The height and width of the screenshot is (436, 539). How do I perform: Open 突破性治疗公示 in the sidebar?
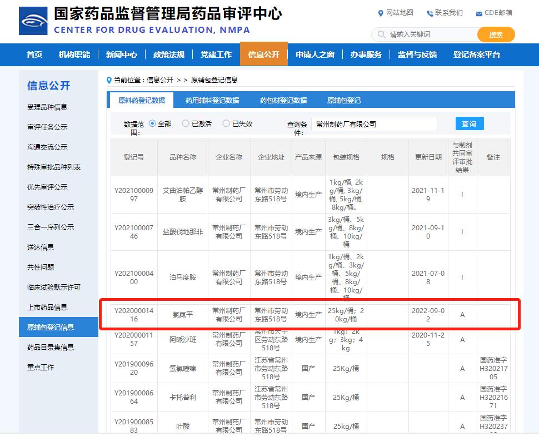click(x=51, y=207)
